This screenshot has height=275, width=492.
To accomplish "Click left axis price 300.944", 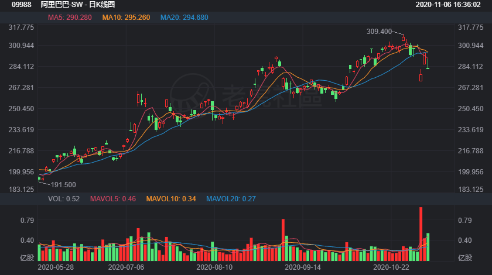I will 21,46.
